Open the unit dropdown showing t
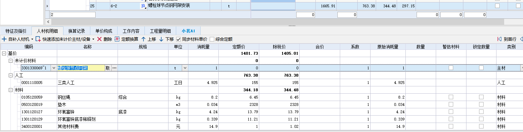The height and width of the screenshot is (132, 523). pos(185,68)
